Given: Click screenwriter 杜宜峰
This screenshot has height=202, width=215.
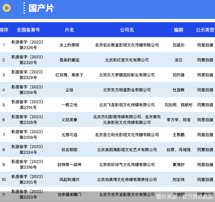Looking at the screenshot, I should coord(178,90).
